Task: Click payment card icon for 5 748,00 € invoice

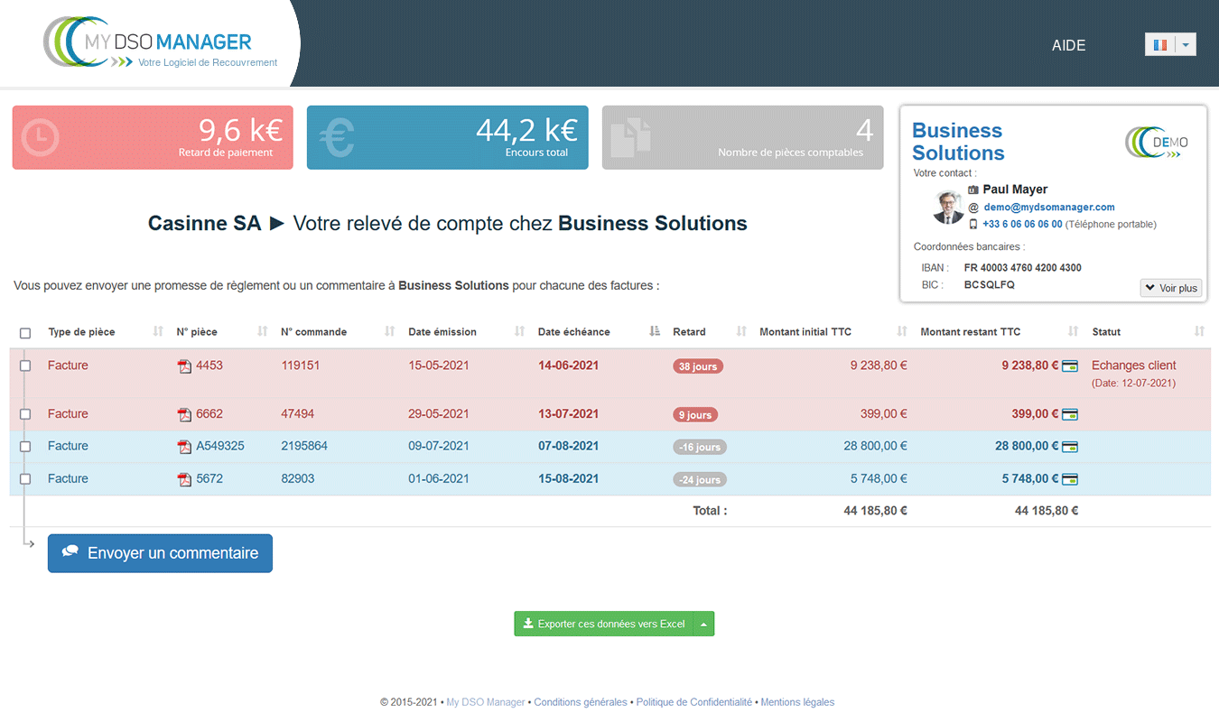Action: (1070, 479)
